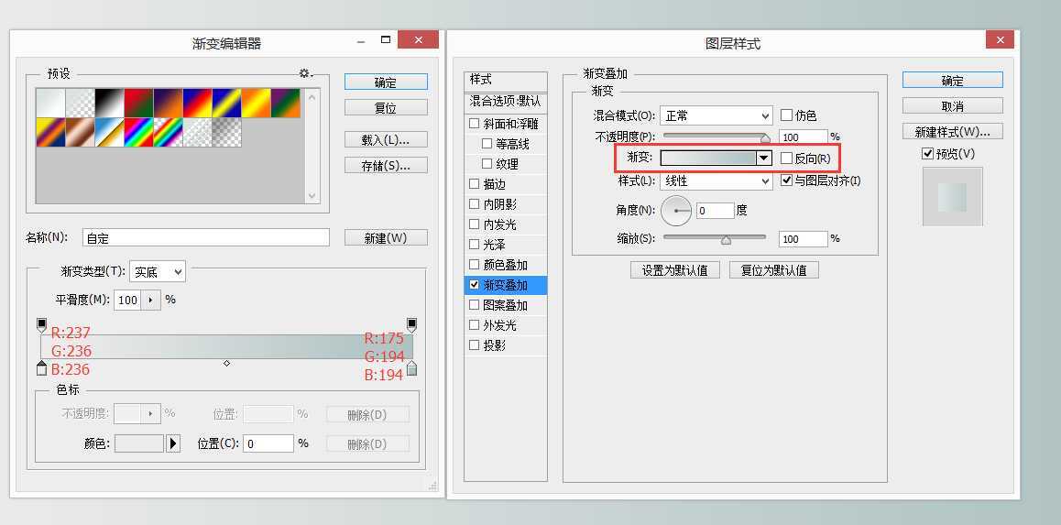Click the 载入(L)... load button
The image size is (1061, 525).
(386, 140)
